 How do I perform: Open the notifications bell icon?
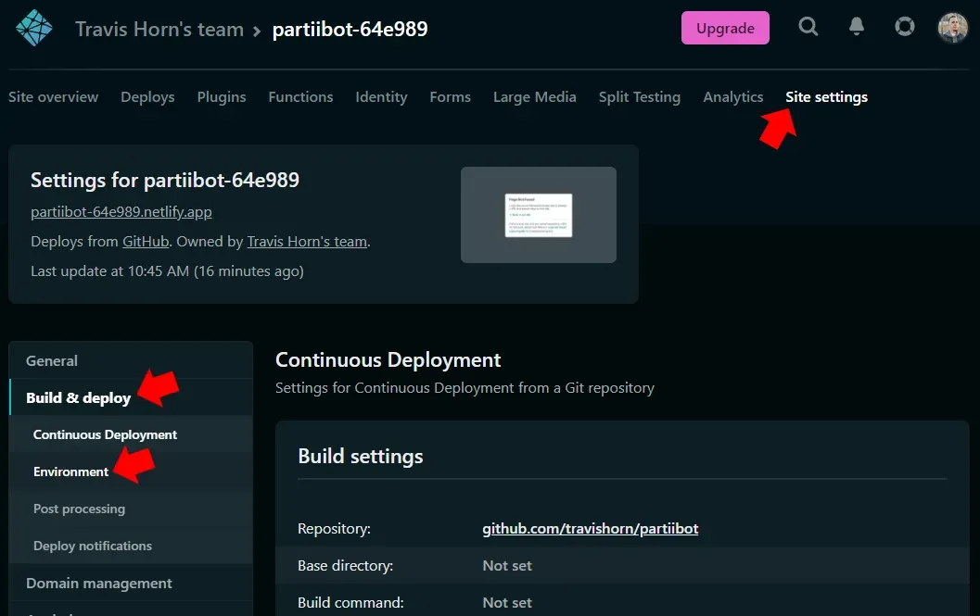[x=856, y=27]
